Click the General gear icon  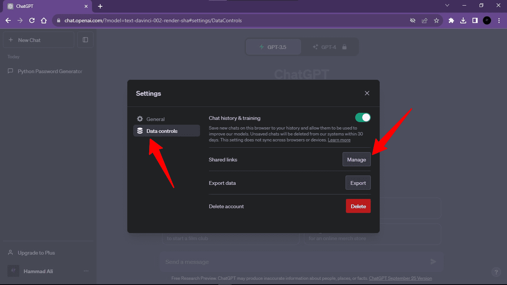(x=140, y=119)
